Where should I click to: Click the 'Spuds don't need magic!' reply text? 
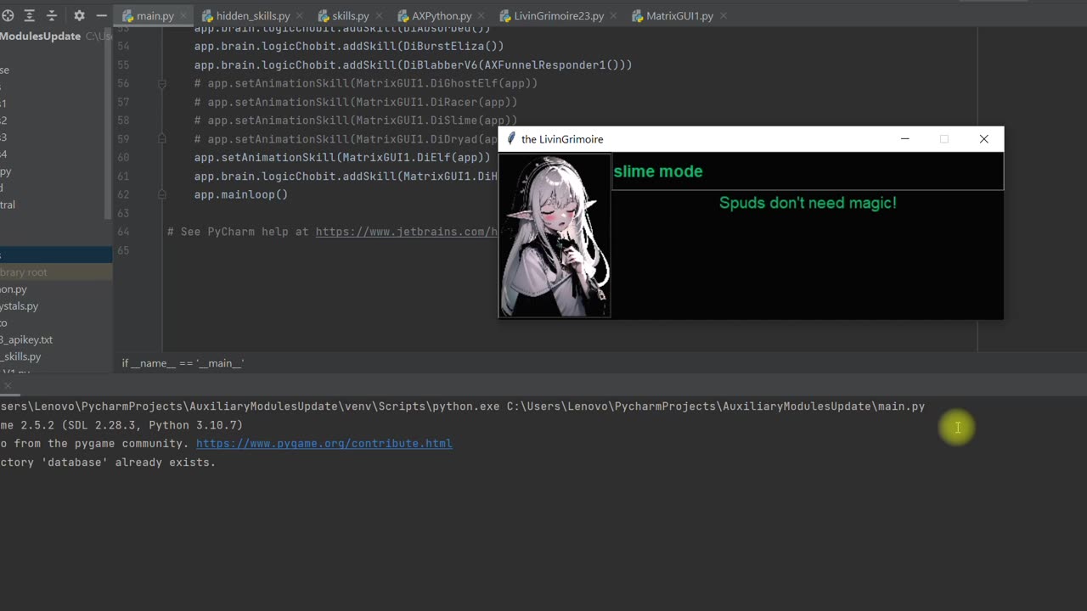point(808,203)
